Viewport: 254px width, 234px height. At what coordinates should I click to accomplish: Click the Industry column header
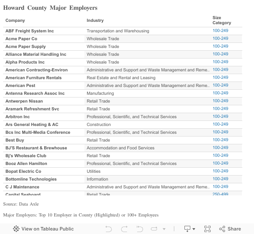pyautogui.click(x=95, y=20)
